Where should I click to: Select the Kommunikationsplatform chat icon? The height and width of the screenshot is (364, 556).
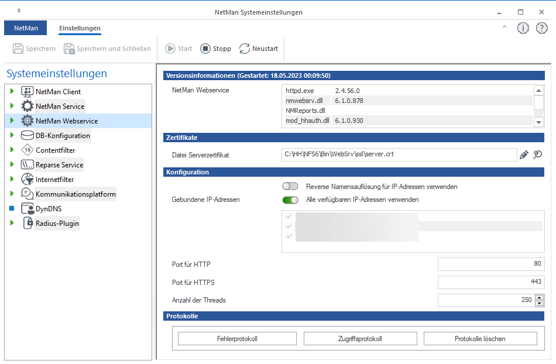pyautogui.click(x=27, y=194)
